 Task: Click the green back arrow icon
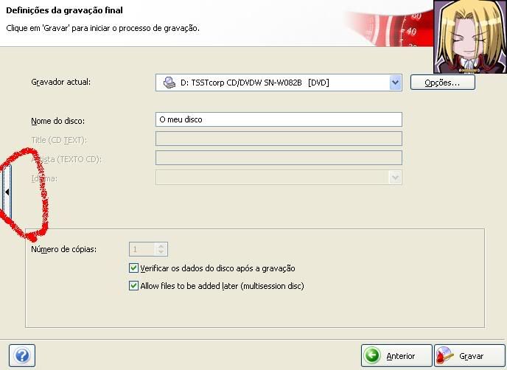(374, 356)
